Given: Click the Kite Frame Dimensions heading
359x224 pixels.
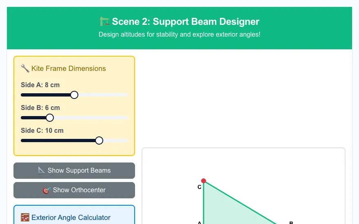Looking at the screenshot, I should tap(69, 68).
